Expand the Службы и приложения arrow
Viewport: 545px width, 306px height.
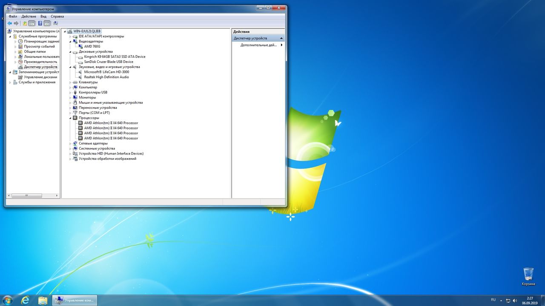[10, 82]
